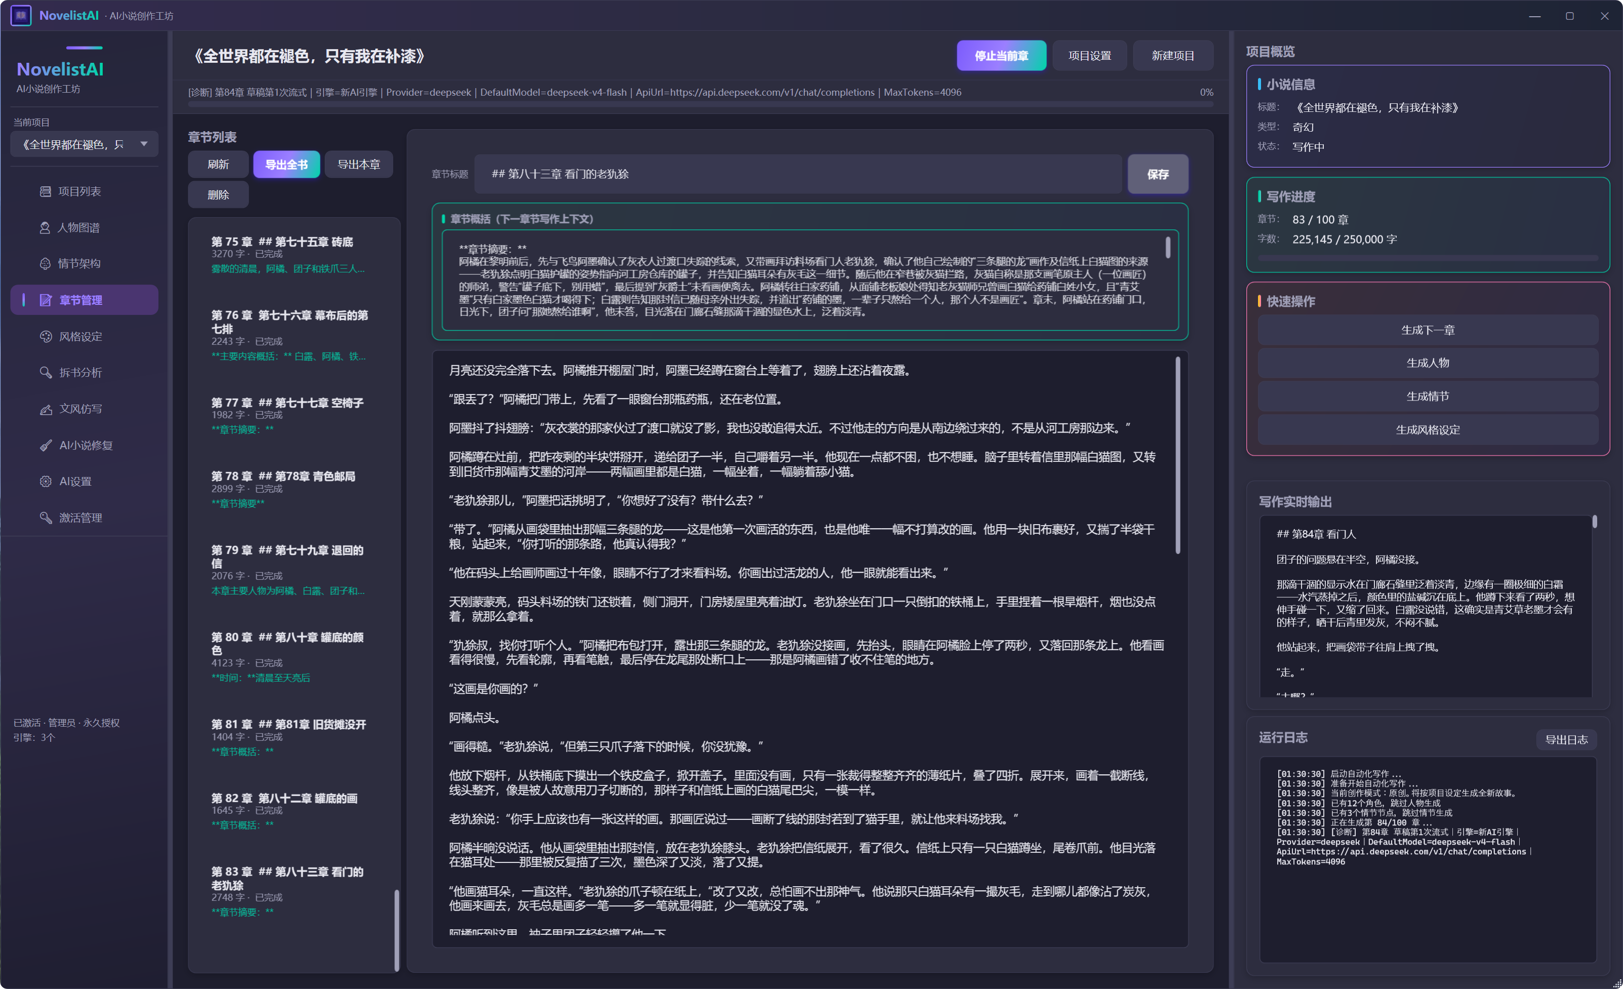The width and height of the screenshot is (1623, 989).
Task: Click the 情节架构 sidebar icon
Action: tap(46, 263)
